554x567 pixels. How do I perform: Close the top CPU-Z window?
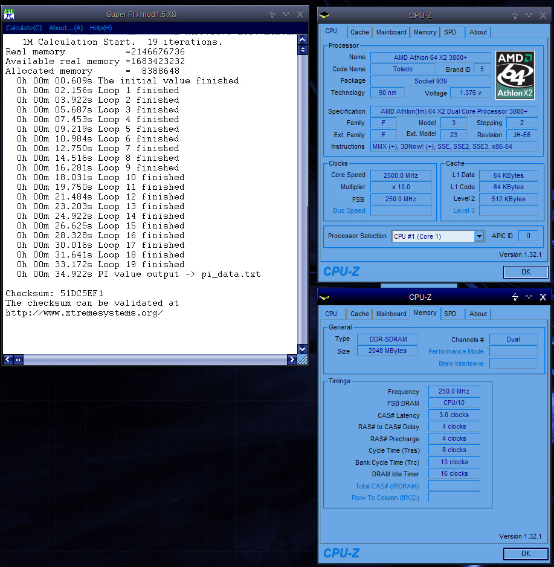(x=543, y=15)
